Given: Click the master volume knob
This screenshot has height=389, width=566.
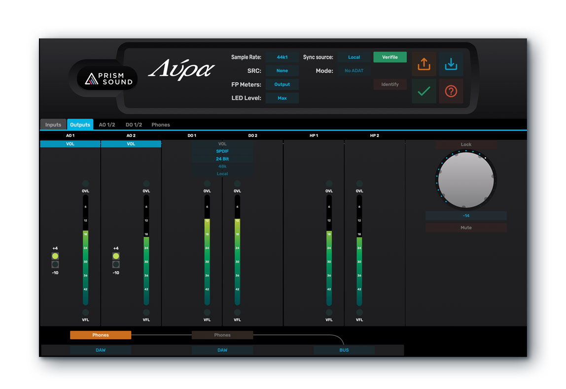Looking at the screenshot, I should 465,180.
